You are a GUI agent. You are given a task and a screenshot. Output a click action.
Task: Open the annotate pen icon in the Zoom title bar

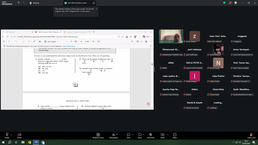[x=230, y=3]
